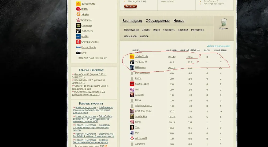
Task: Switch to the Новые tab
Action: pos(179,21)
